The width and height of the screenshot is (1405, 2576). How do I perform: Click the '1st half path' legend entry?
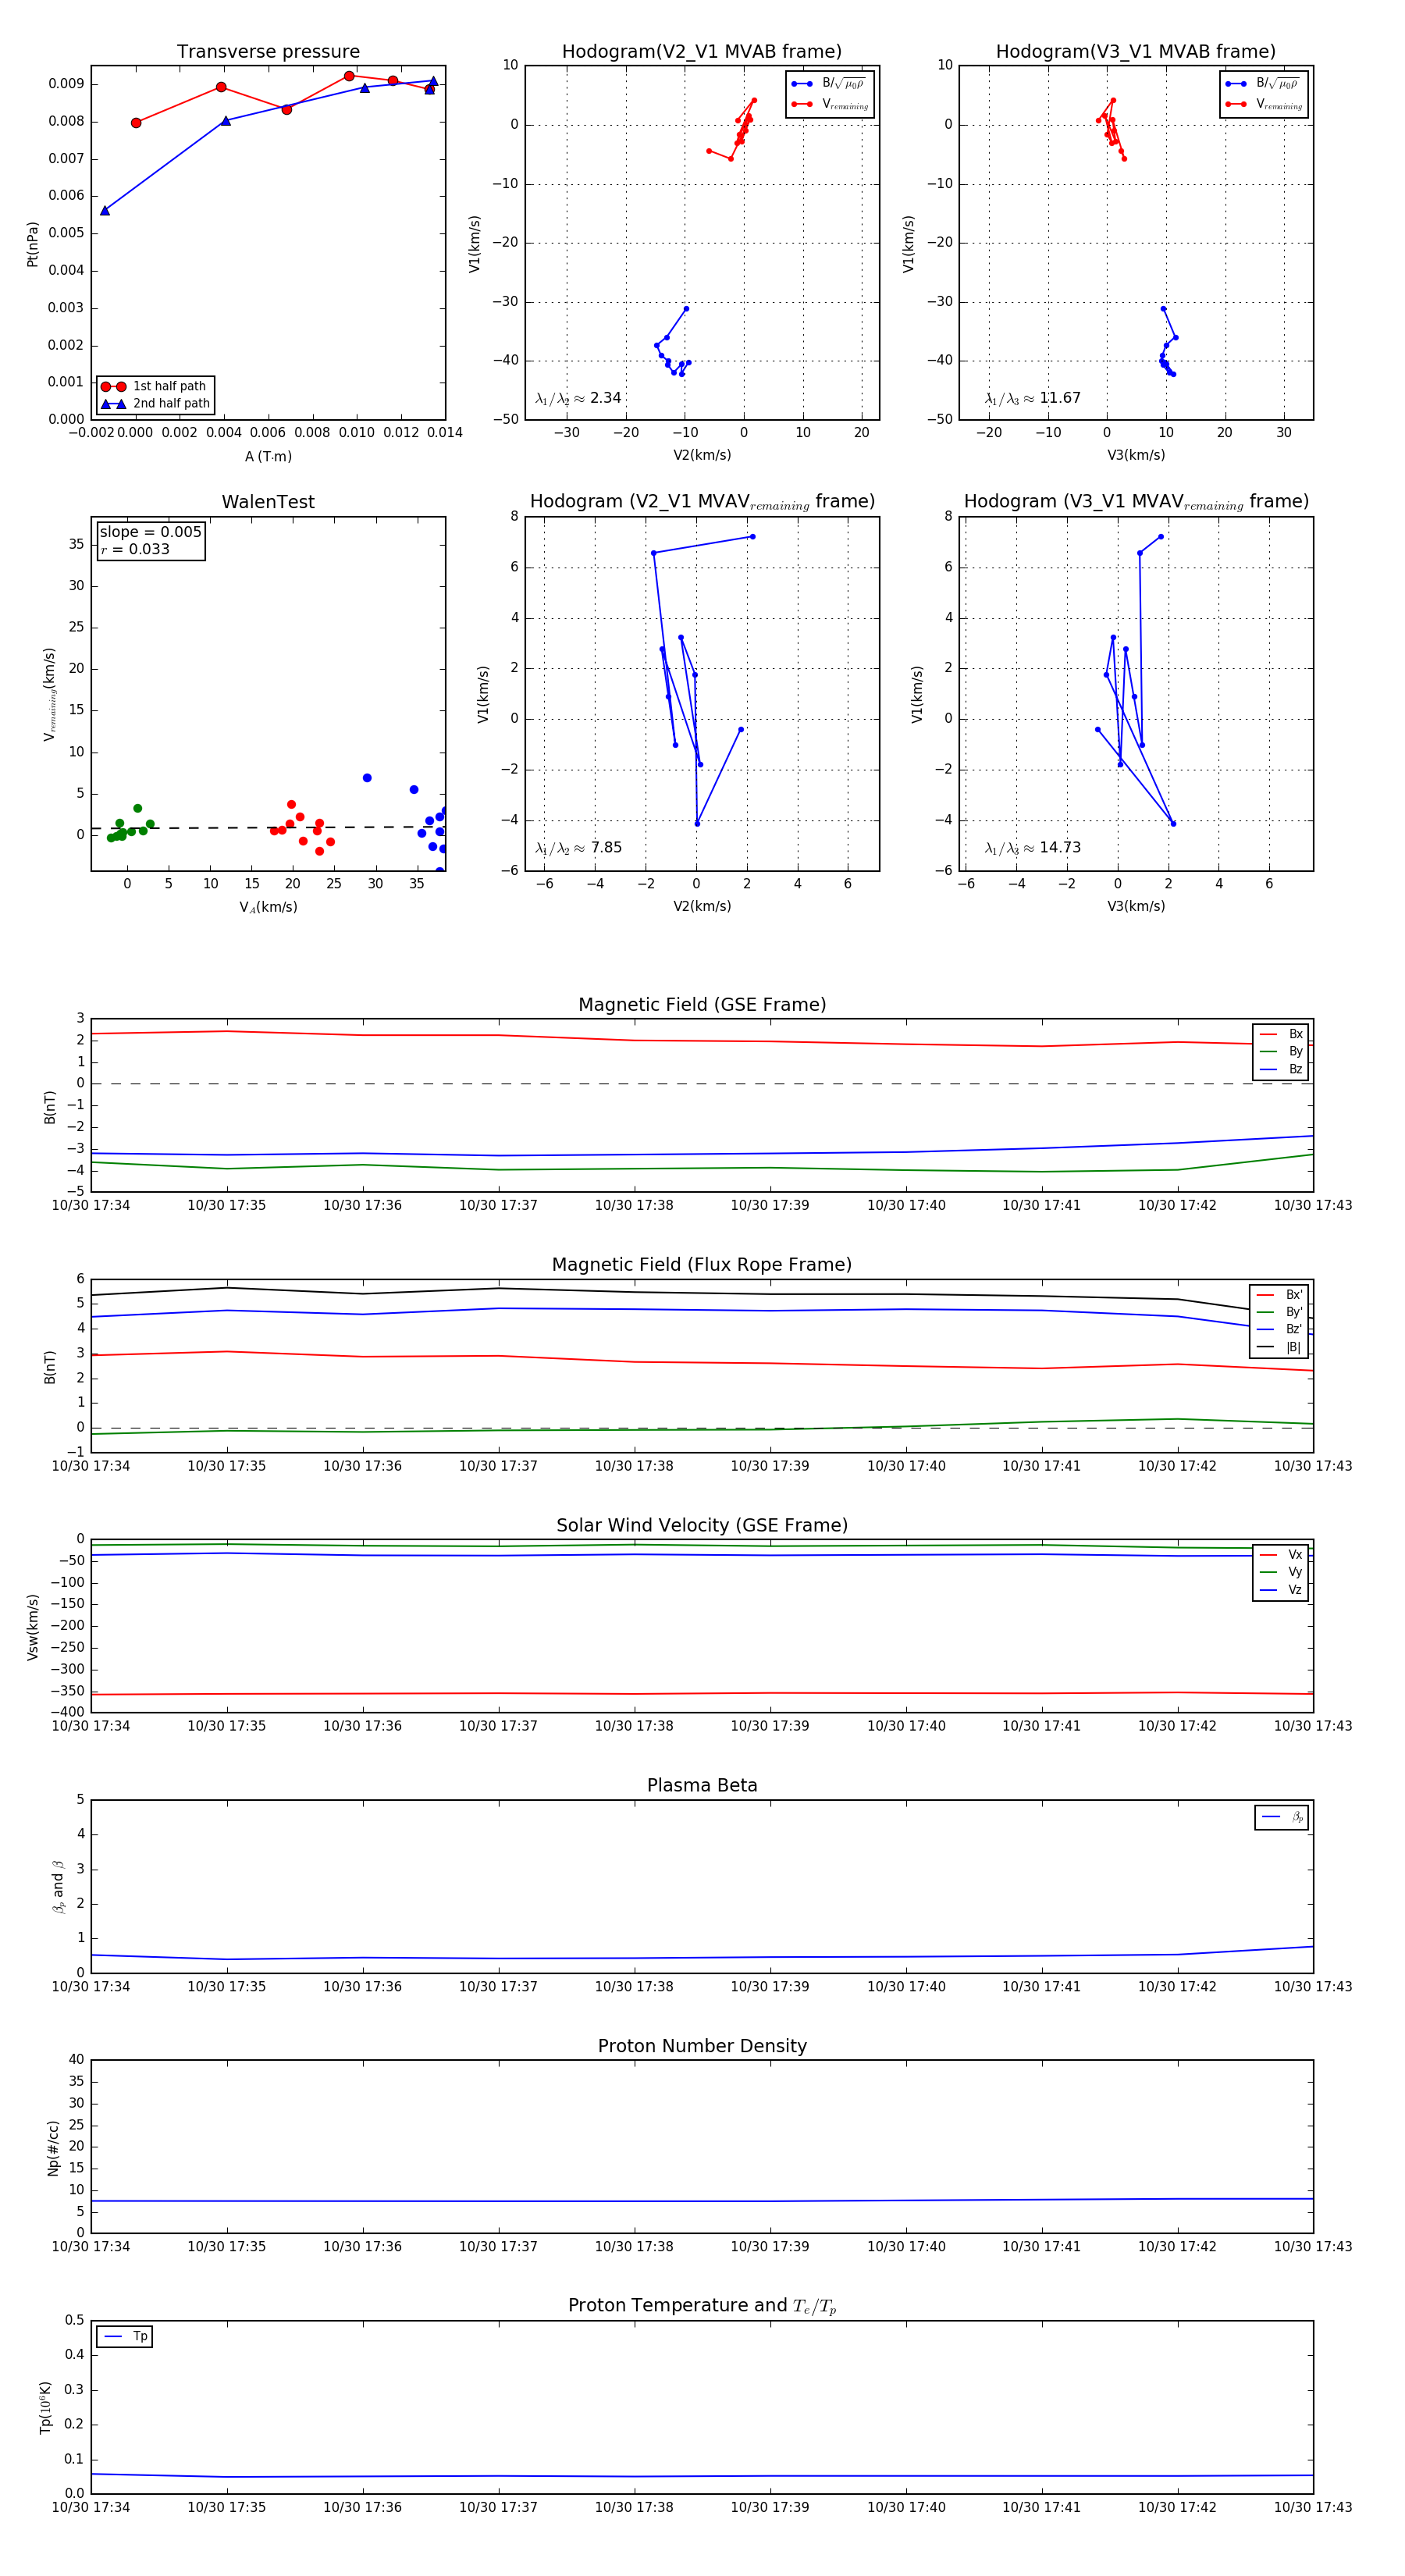click(x=155, y=386)
